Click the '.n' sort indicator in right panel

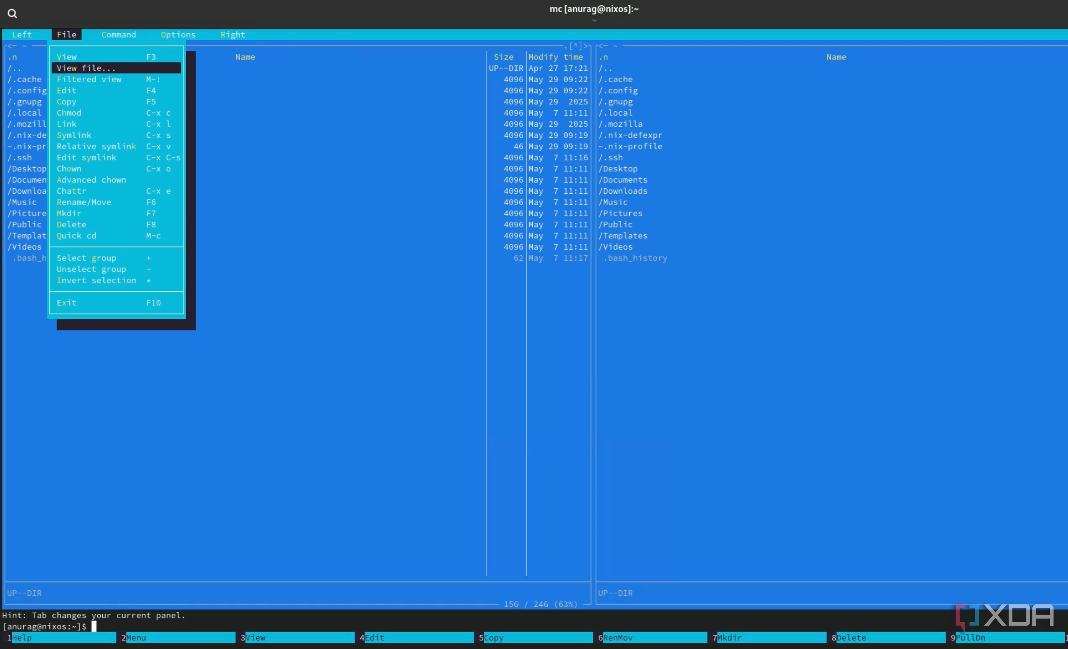tap(603, 57)
